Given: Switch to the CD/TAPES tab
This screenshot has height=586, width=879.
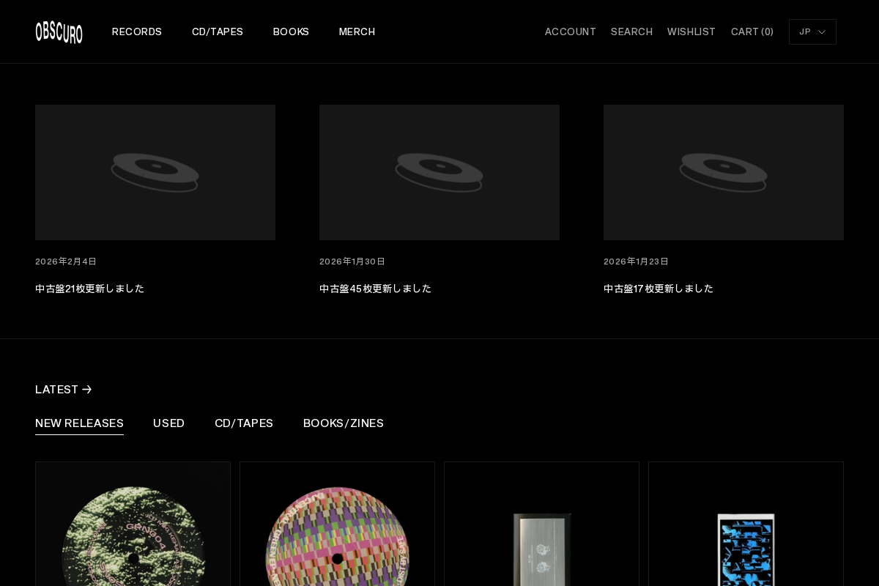Looking at the screenshot, I should (x=244, y=423).
